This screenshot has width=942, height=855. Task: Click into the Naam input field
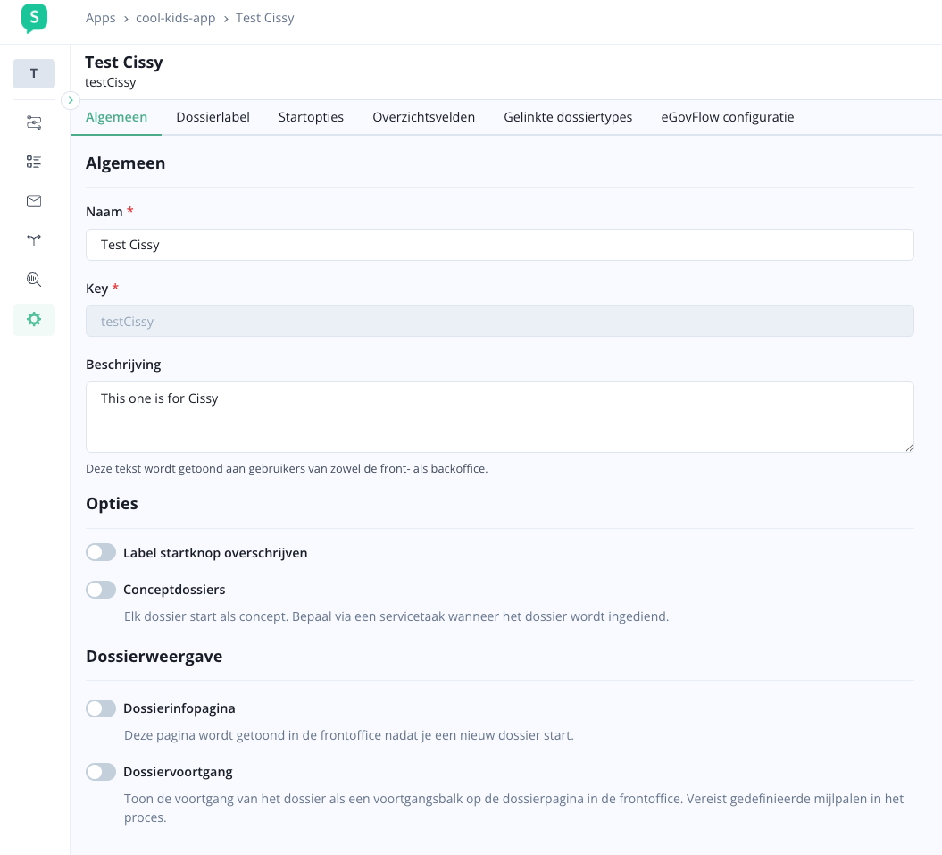click(x=499, y=245)
